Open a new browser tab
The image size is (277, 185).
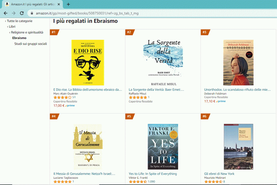pyautogui.click(x=68, y=4)
